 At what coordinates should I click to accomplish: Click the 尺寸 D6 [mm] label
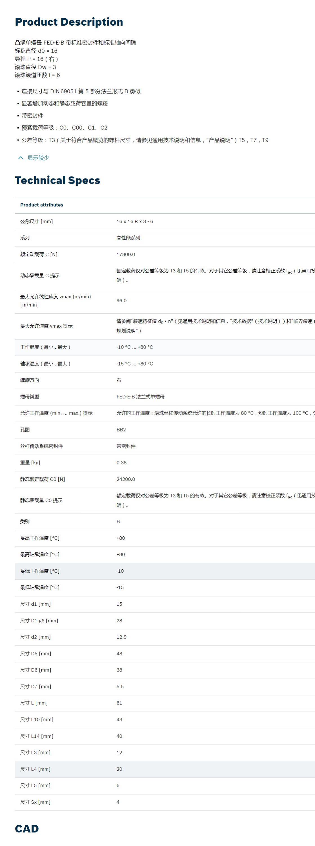36,670
